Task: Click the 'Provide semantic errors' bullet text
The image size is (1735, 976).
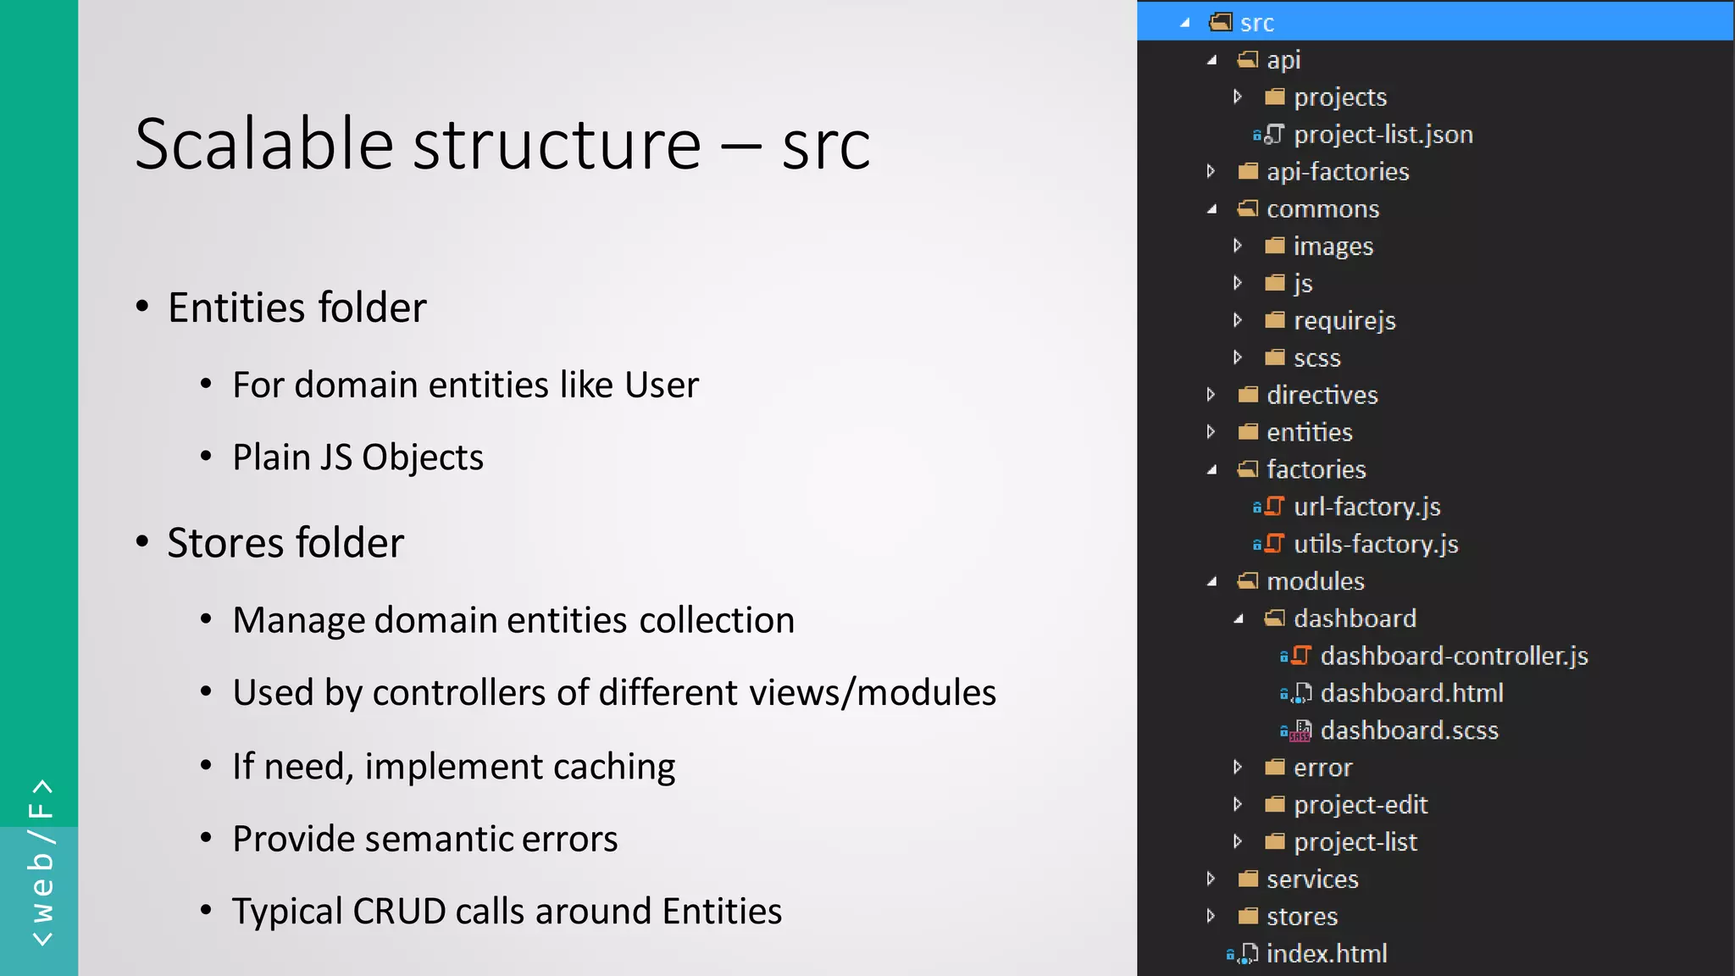Action: [x=425, y=839]
